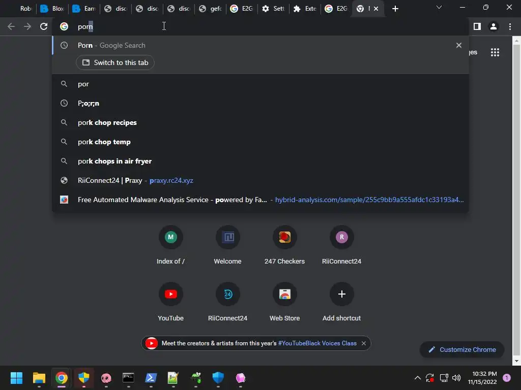521x390 pixels.
Task: Switch to the Extensions tab
Action: pyautogui.click(x=305, y=9)
